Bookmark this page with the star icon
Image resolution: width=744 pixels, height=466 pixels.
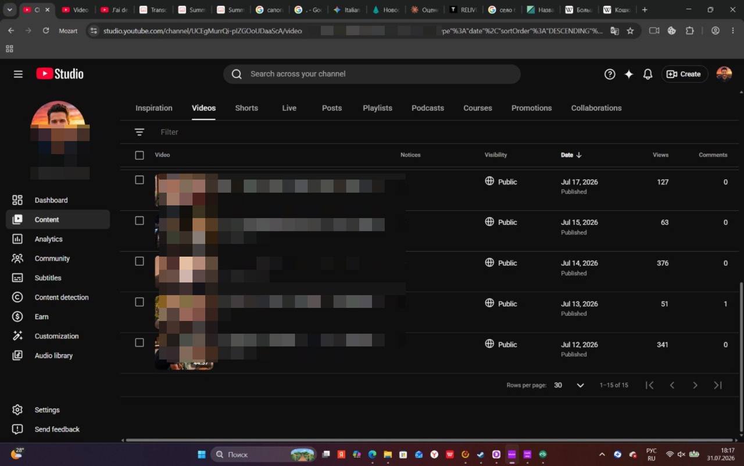[x=630, y=31]
